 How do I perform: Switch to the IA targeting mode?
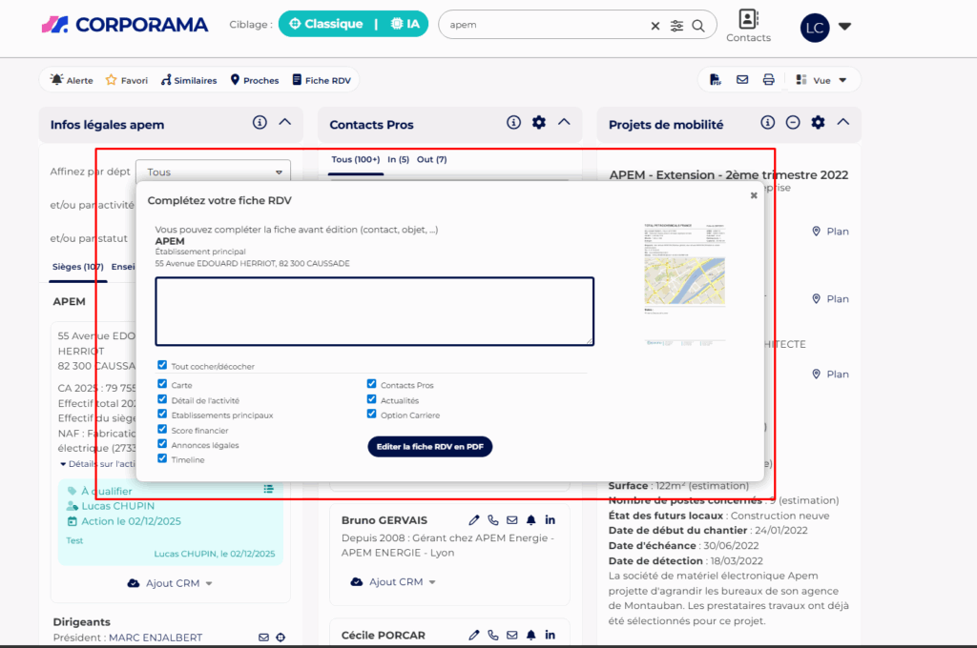click(408, 24)
